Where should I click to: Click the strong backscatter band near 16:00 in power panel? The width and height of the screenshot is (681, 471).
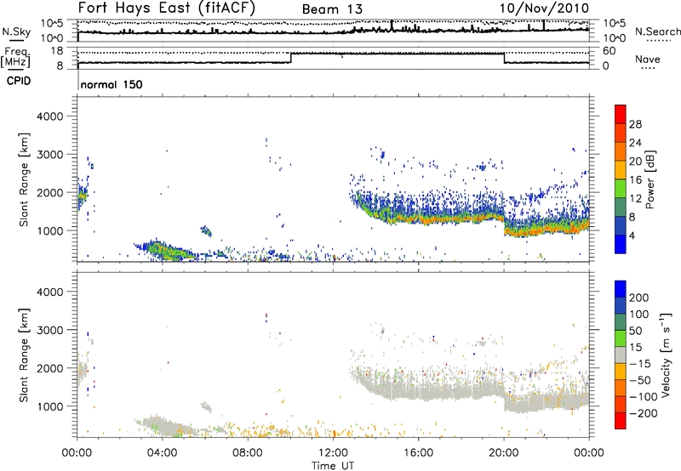tap(430, 218)
